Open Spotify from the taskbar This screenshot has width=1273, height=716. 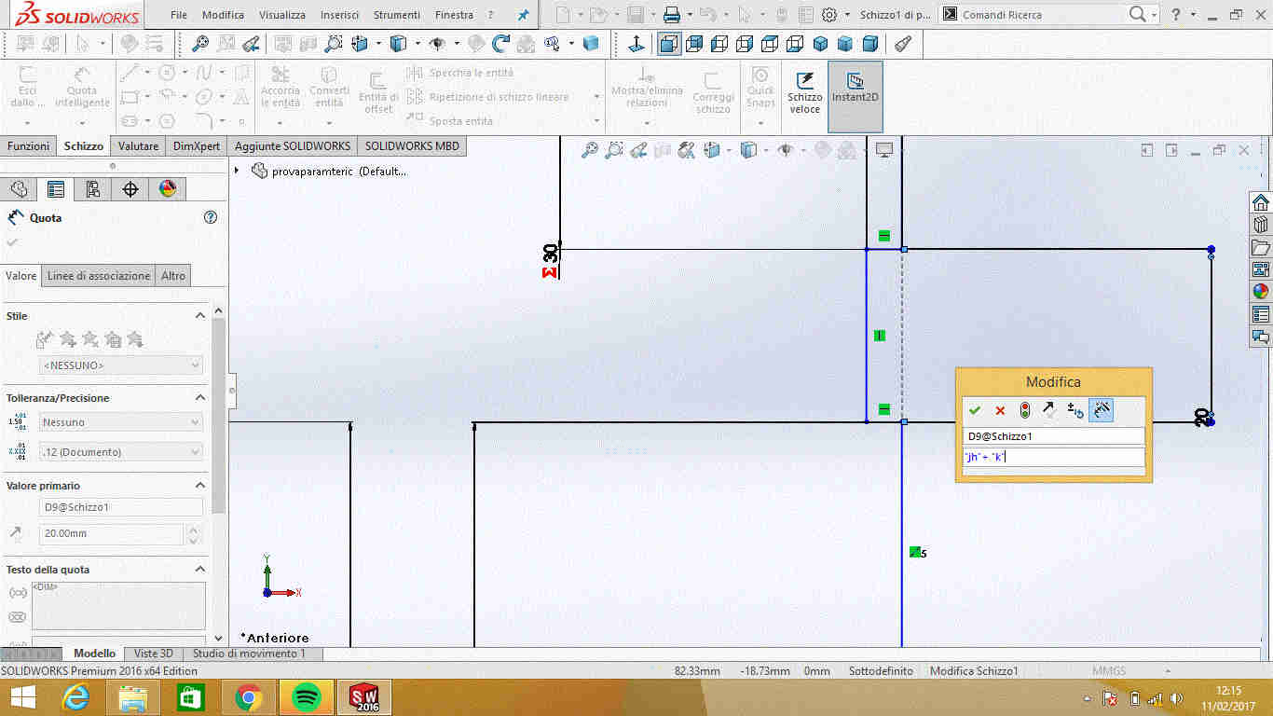point(306,696)
